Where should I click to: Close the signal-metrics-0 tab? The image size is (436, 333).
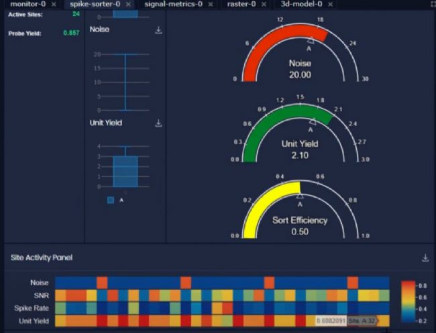(x=210, y=4)
